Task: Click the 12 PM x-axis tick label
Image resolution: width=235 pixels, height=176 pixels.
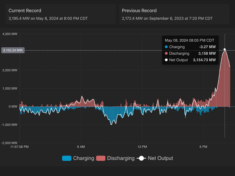Action: point(142,147)
